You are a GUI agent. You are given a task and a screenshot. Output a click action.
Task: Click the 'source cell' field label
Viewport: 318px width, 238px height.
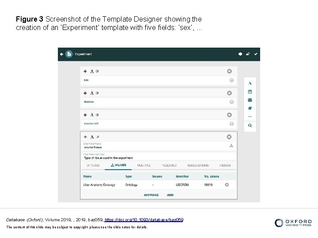91,123
